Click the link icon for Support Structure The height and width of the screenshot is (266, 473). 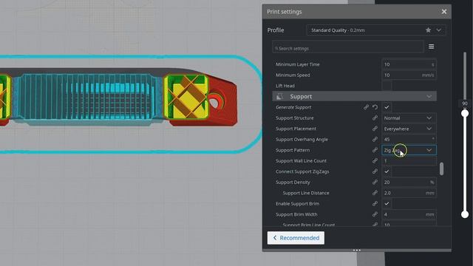click(x=375, y=118)
